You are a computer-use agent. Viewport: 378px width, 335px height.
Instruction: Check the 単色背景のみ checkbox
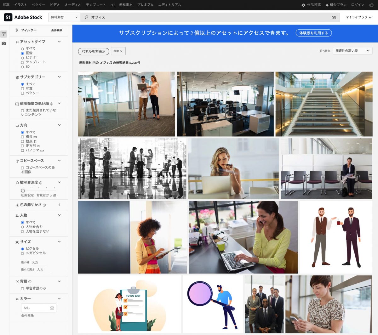pos(22,288)
